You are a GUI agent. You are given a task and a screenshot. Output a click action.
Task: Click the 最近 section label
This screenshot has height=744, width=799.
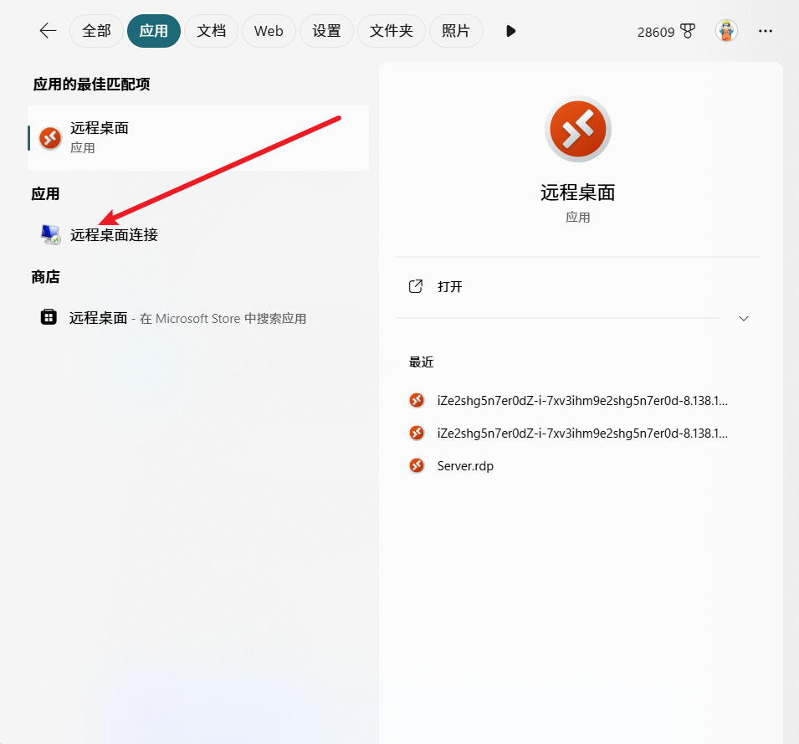422,362
